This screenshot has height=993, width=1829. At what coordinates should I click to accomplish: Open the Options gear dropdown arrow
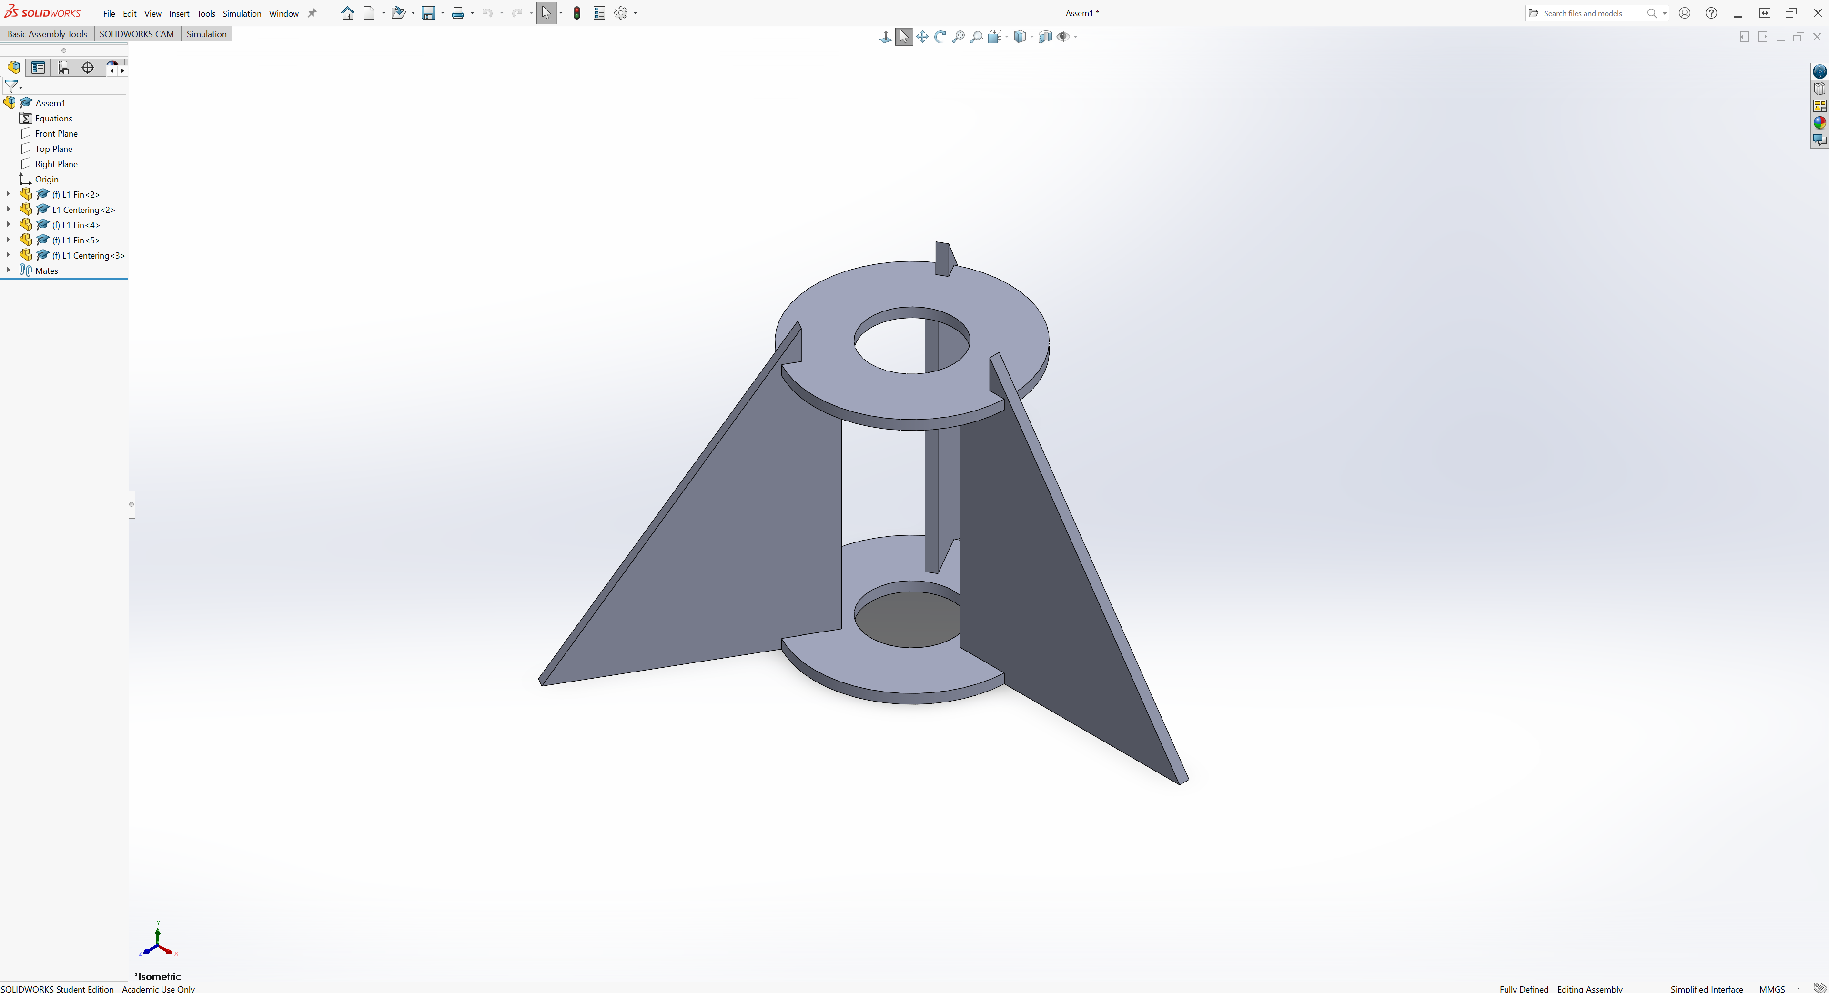636,13
